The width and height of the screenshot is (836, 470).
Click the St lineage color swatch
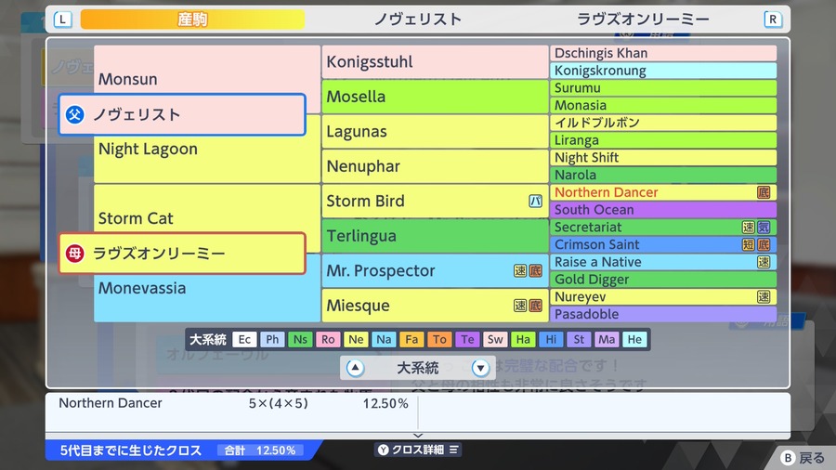pos(579,339)
